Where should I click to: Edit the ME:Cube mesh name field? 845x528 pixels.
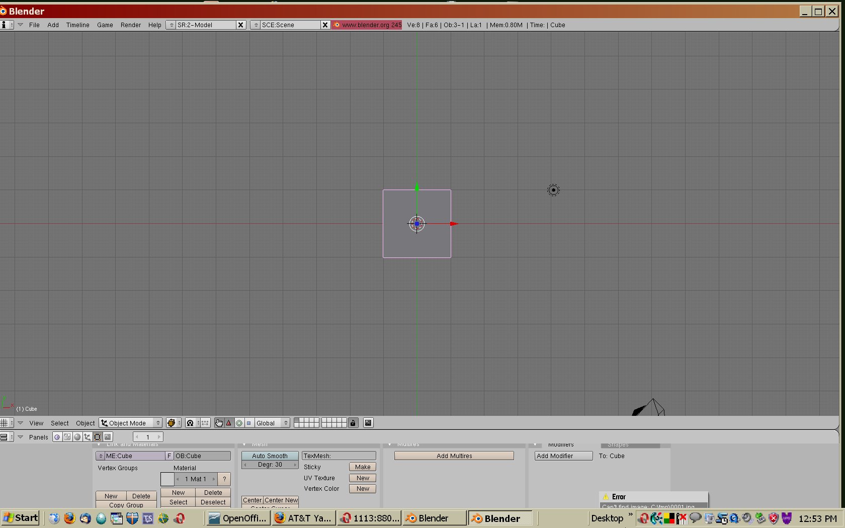click(x=135, y=456)
